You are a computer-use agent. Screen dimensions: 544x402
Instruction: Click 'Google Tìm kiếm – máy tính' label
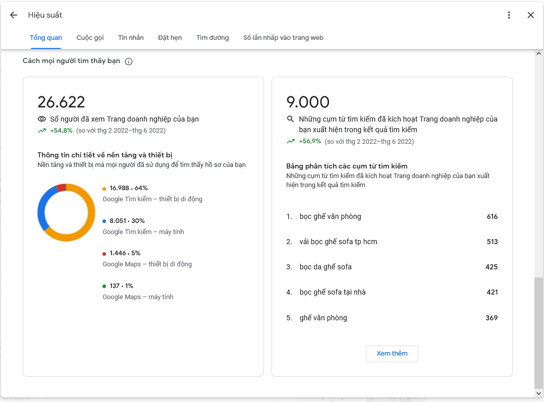tap(143, 232)
